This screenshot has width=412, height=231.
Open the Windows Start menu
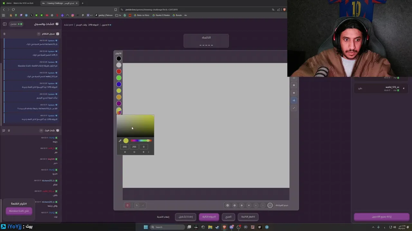click(146, 227)
